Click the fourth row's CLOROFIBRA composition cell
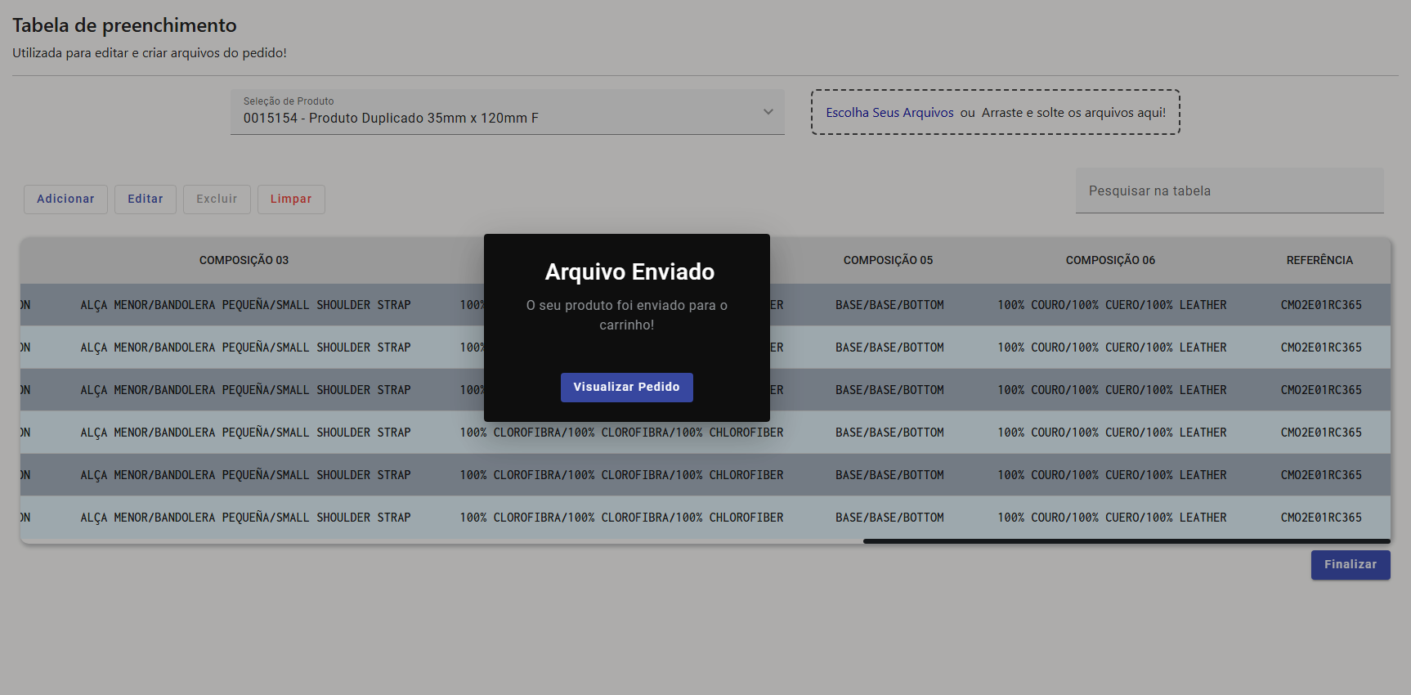Viewport: 1411px width, 695px height. point(621,433)
